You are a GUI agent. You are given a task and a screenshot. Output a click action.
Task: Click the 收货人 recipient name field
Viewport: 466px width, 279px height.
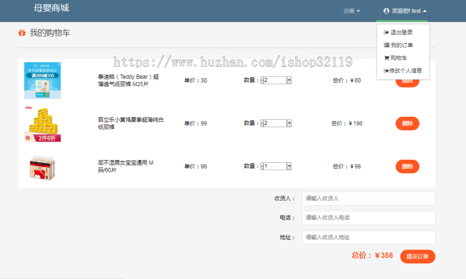(369, 198)
